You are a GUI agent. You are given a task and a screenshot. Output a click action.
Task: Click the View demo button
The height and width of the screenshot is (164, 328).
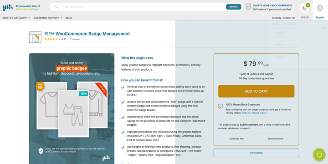(256, 153)
